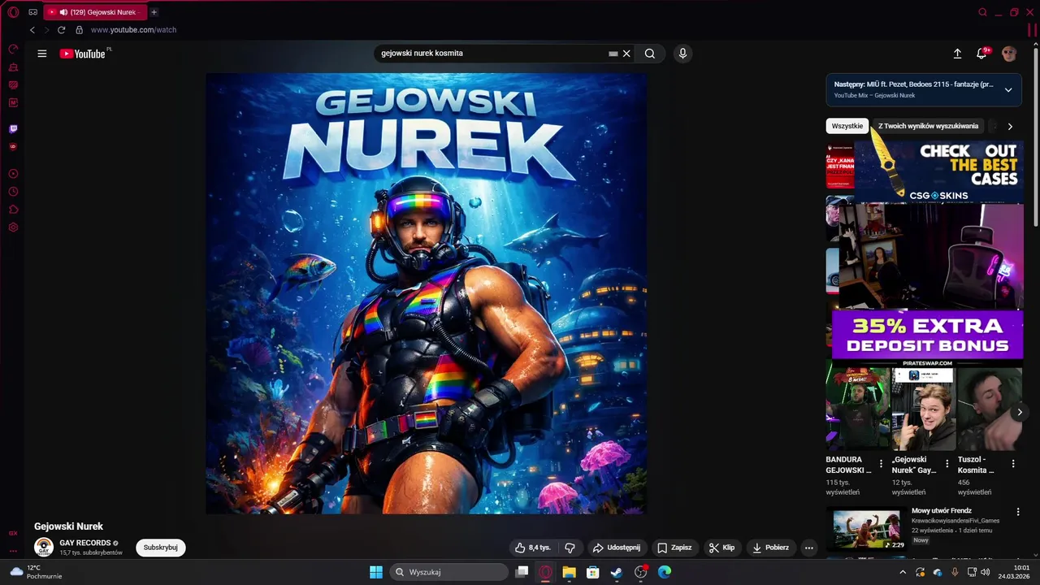Go to the YouTube home logo
This screenshot has height=585, width=1040.
click(83, 54)
